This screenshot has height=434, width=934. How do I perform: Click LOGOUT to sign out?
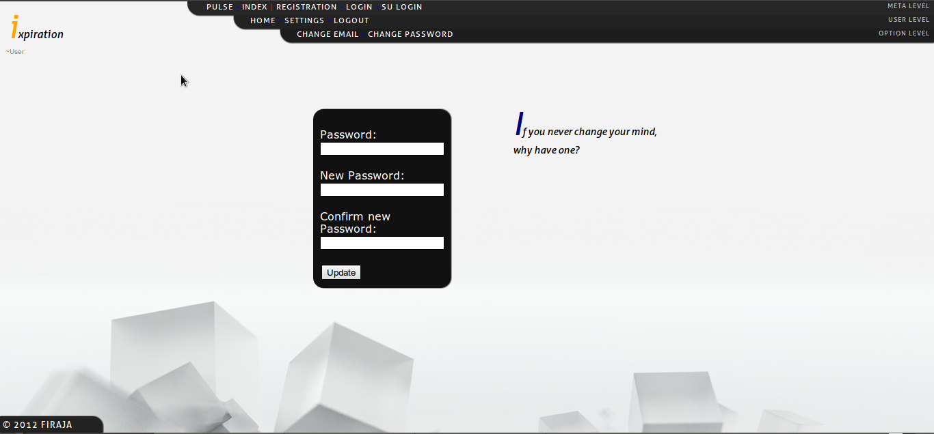[351, 20]
